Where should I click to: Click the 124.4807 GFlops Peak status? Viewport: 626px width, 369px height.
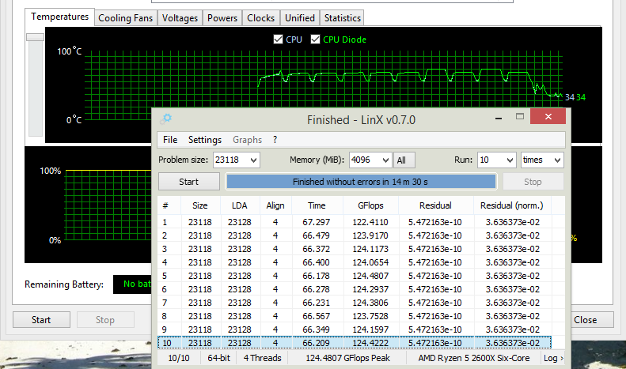pos(347,358)
